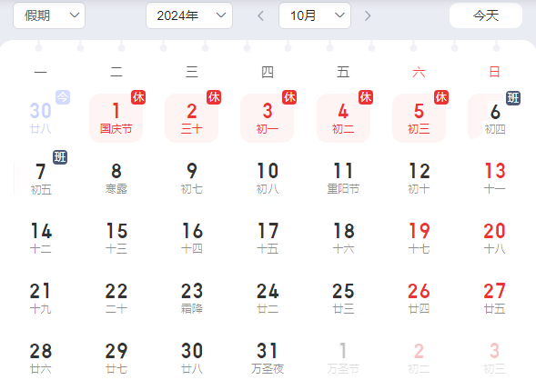Click the 班 badge on October 6

click(x=513, y=98)
